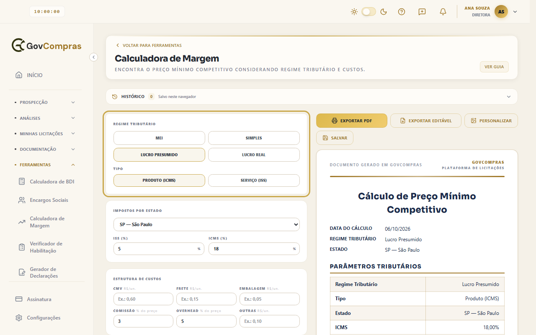The height and width of the screenshot is (335, 536).
Task: Click the sun light-mode icon
Action: [354, 12]
